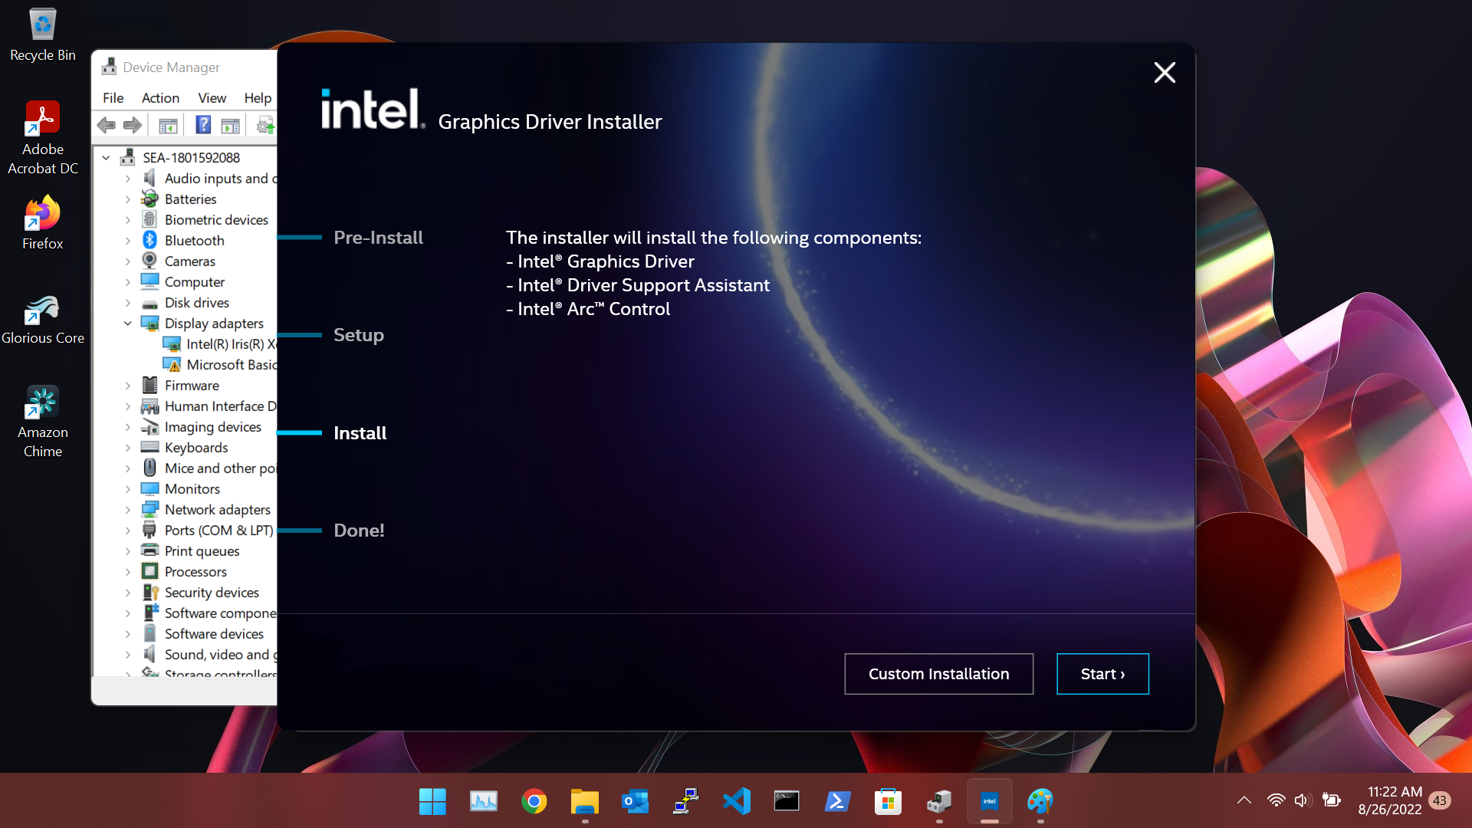1472x828 pixels.
Task: Expand the Cameras category
Action: [128, 261]
